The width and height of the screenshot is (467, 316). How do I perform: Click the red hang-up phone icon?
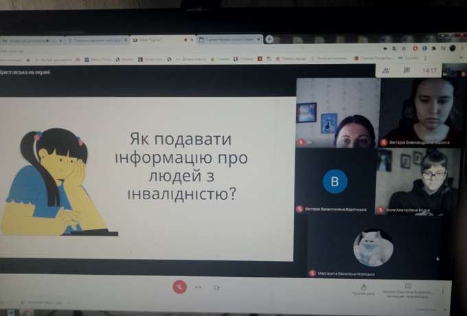(198, 287)
